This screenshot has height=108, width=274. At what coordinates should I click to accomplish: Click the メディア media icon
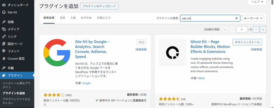coord(4,29)
